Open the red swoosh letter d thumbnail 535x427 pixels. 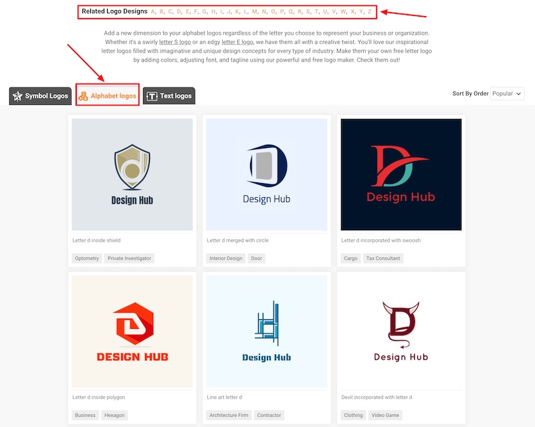(401, 174)
